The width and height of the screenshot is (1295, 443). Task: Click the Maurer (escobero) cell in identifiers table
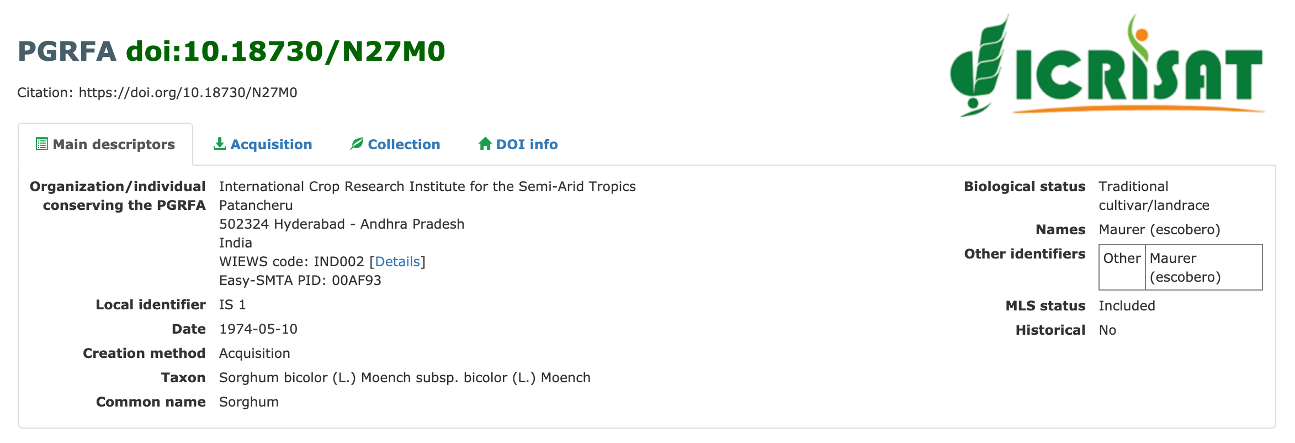[x=1185, y=267]
